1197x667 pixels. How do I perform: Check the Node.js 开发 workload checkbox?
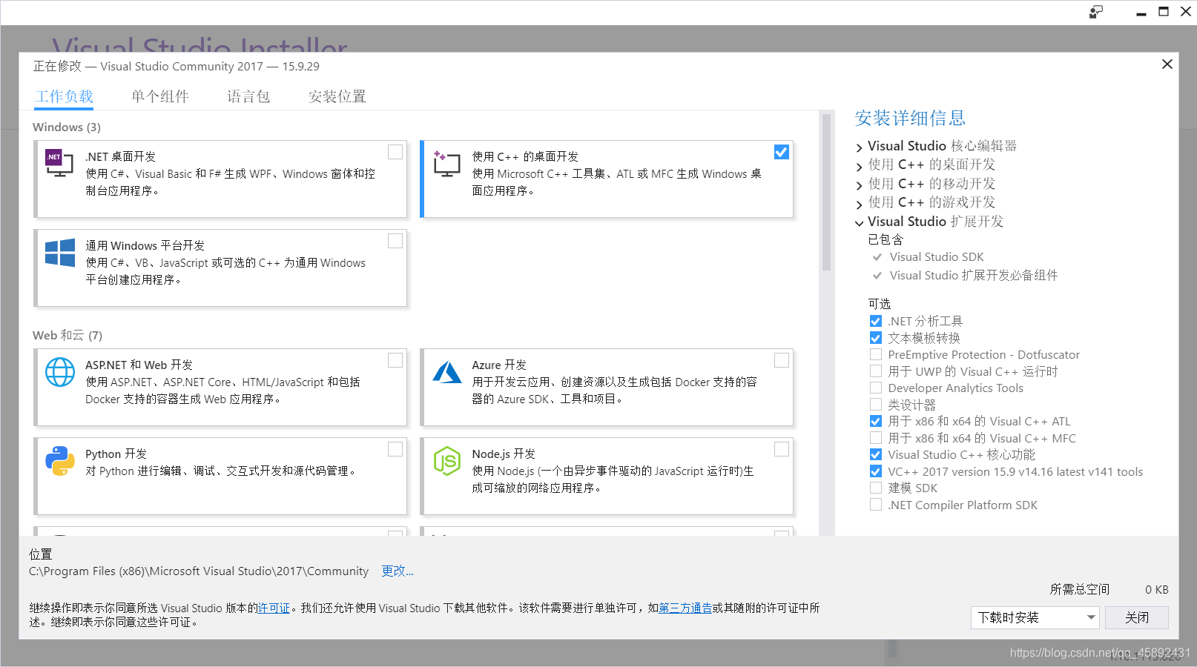(782, 449)
